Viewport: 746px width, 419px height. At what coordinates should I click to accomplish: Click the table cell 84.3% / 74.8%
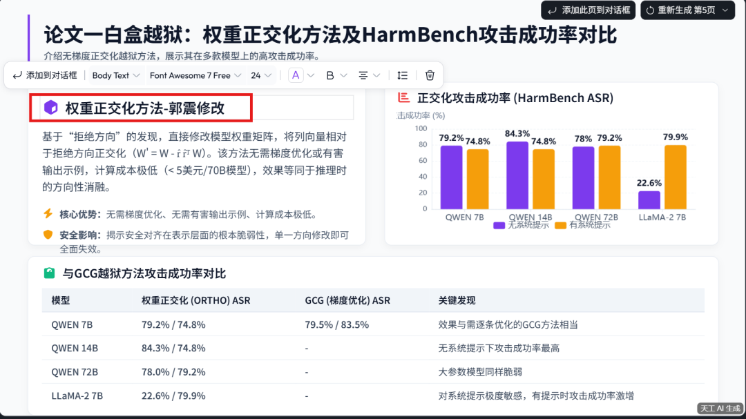pos(173,348)
